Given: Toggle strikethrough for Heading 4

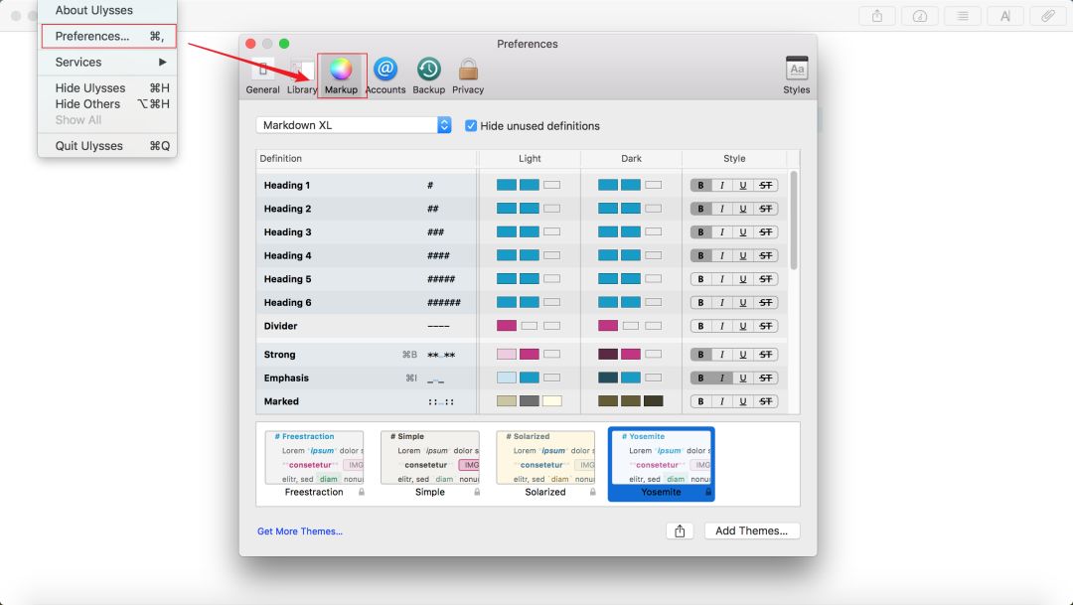Looking at the screenshot, I should click(x=766, y=255).
